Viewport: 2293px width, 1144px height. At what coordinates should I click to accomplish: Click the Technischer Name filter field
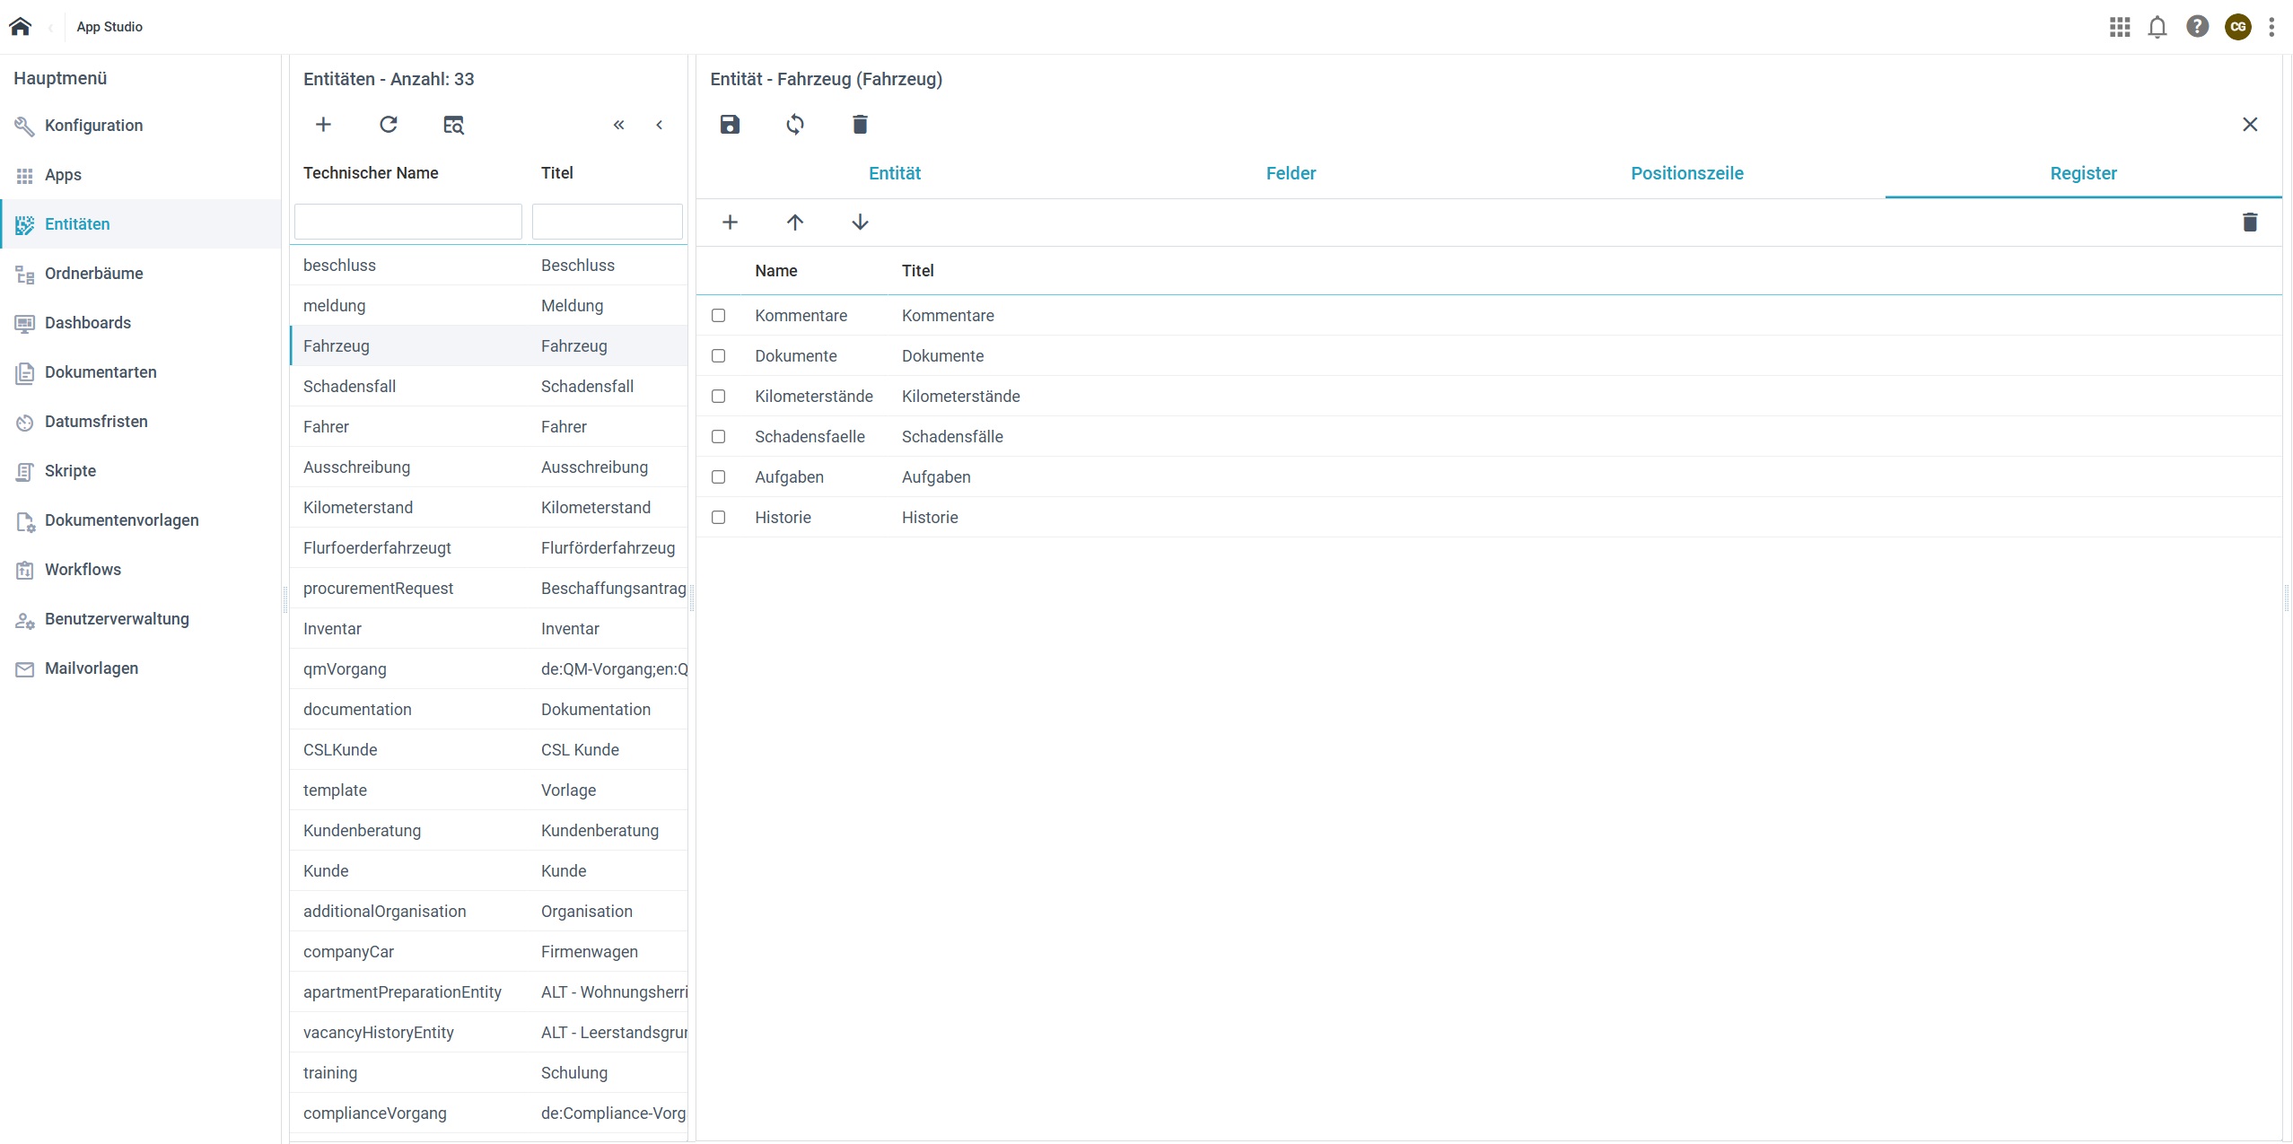point(407,221)
